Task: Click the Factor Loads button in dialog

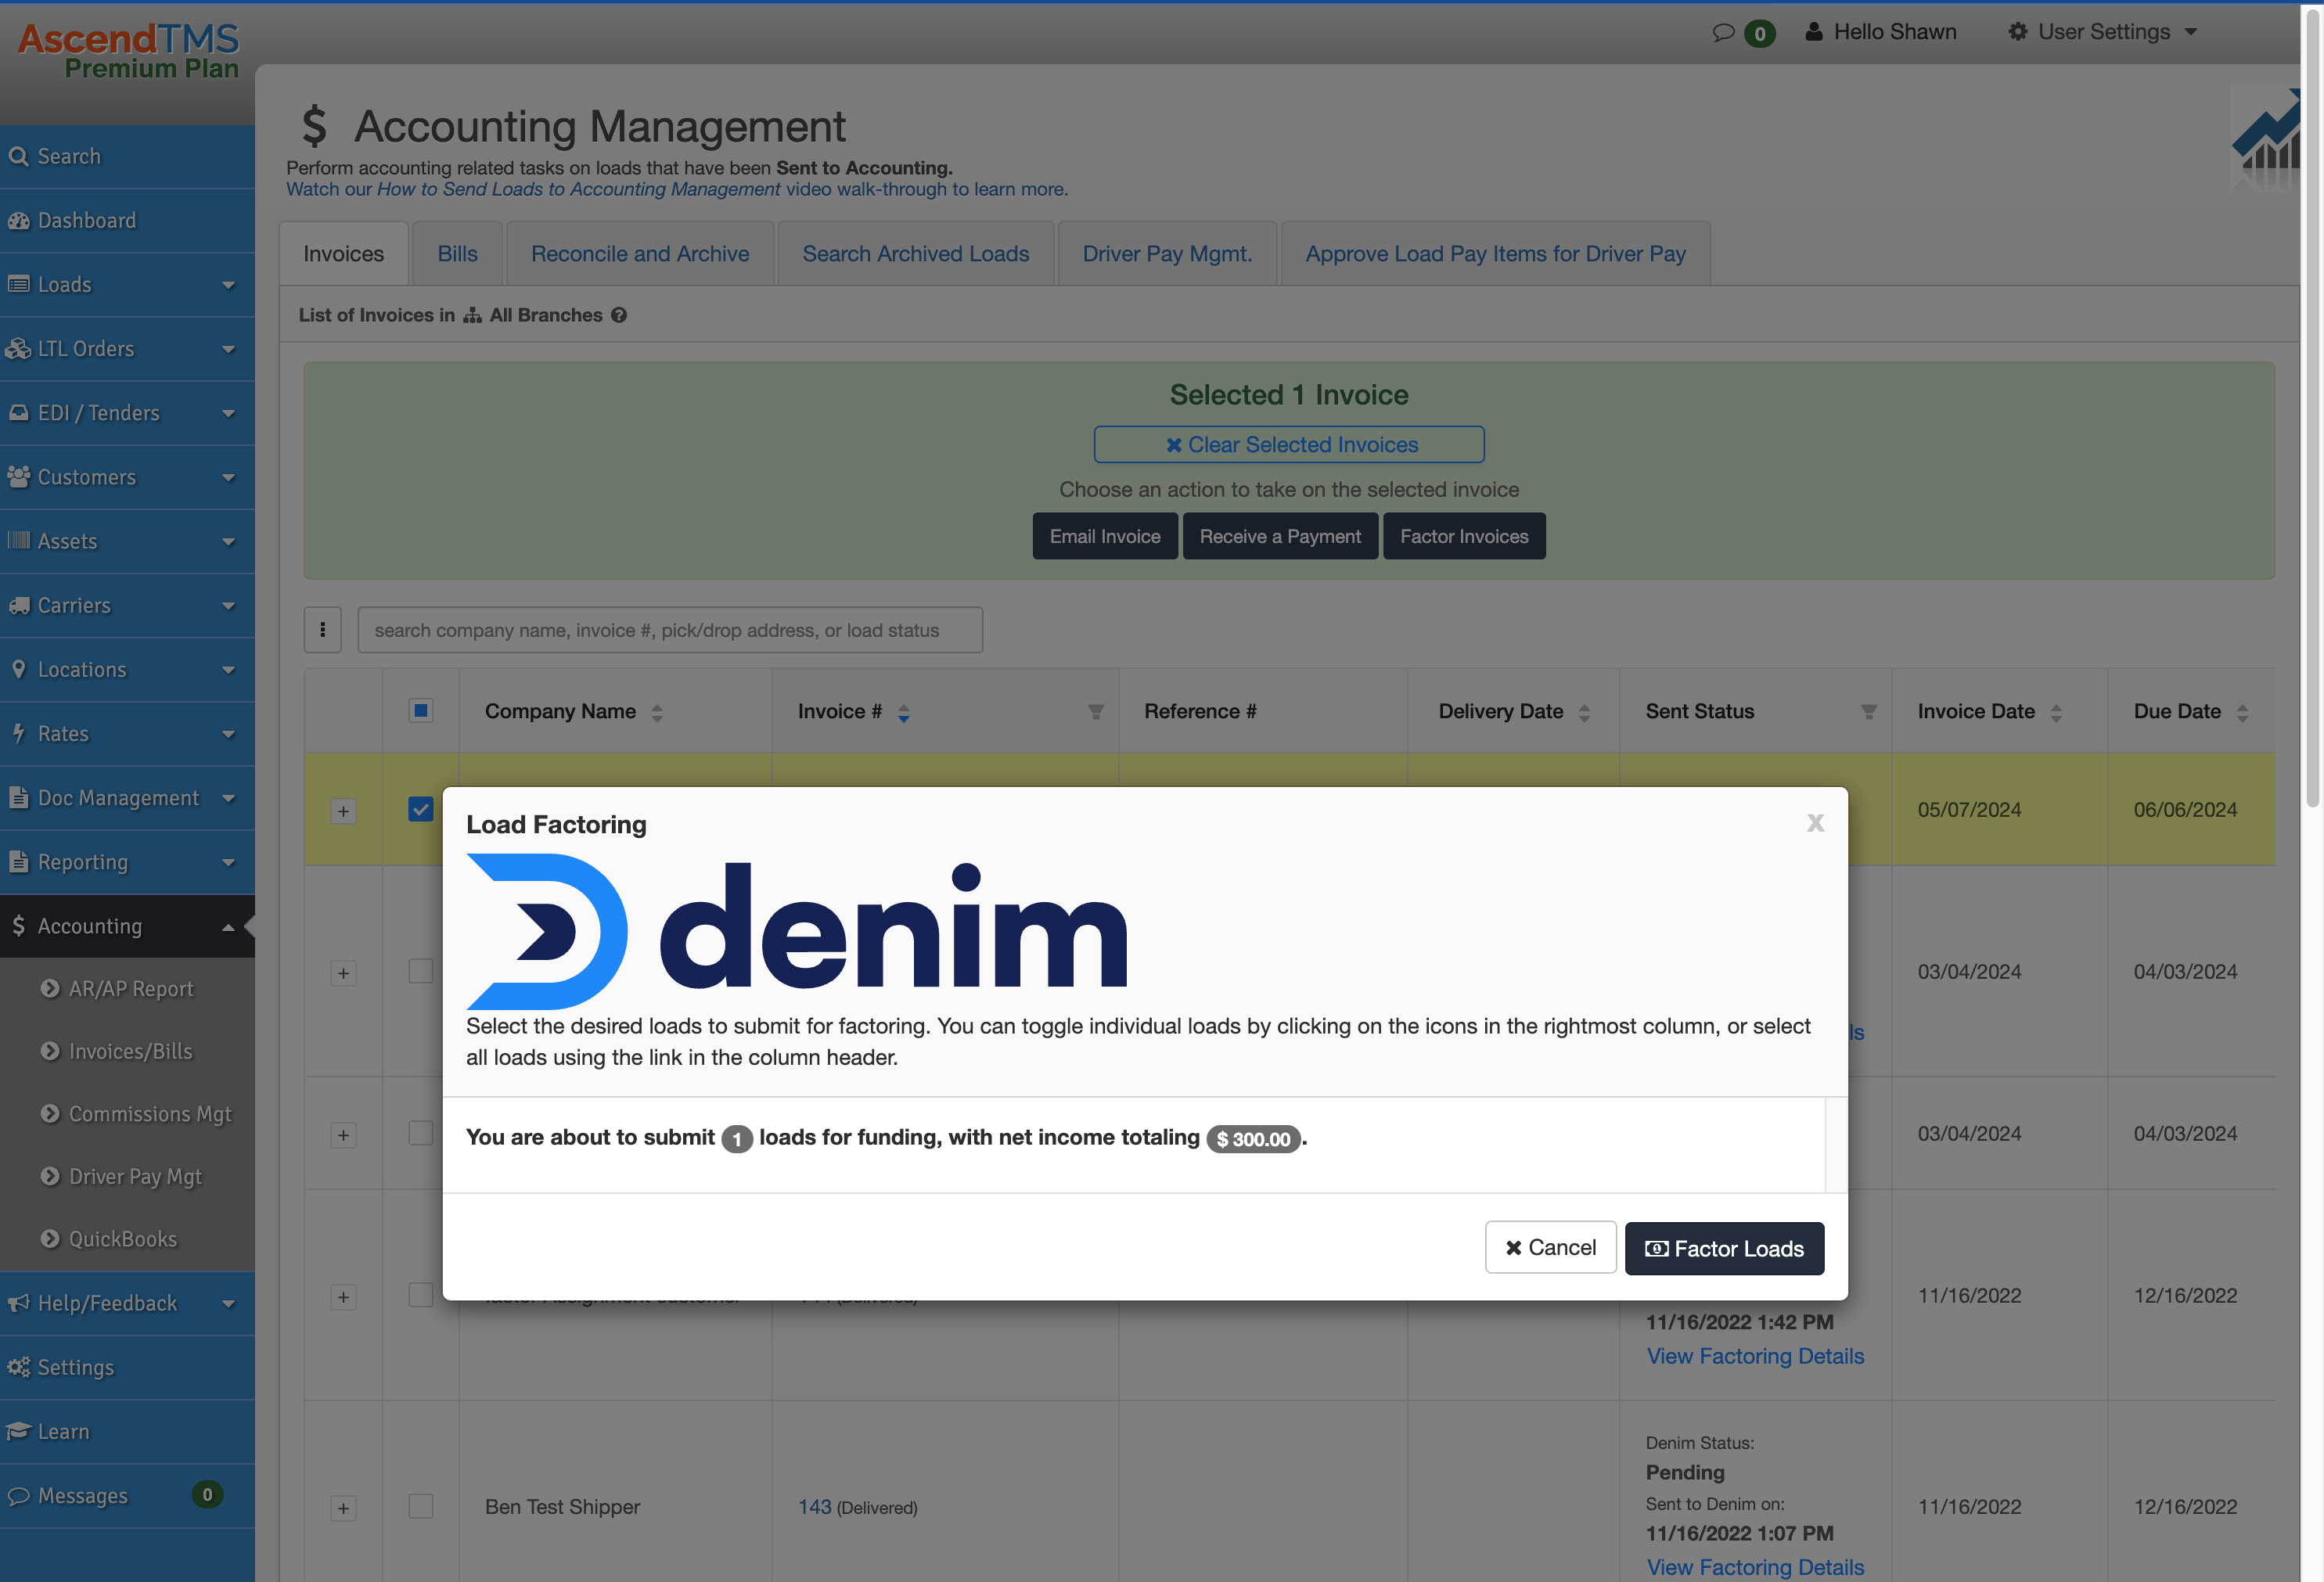Action: (1724, 1248)
